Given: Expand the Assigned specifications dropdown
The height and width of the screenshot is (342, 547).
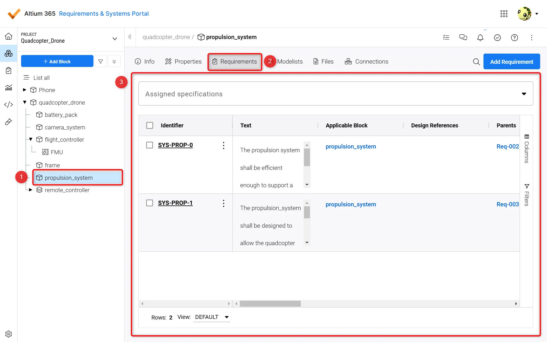Looking at the screenshot, I should coord(524,94).
